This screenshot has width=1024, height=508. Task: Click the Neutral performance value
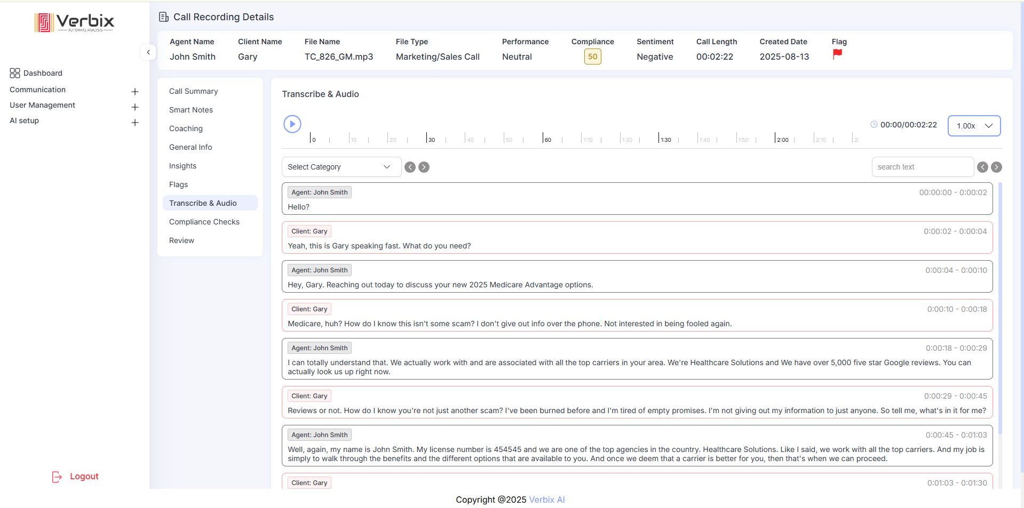[517, 57]
